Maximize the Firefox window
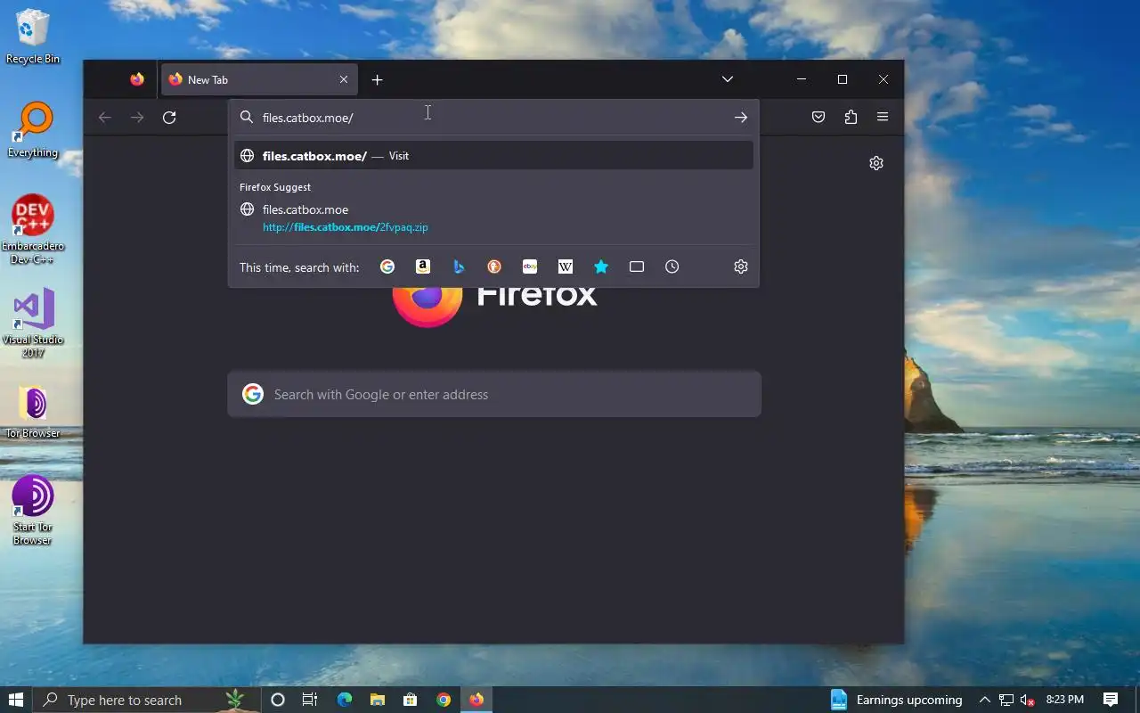Screen dimensions: 1140x713 [843, 79]
